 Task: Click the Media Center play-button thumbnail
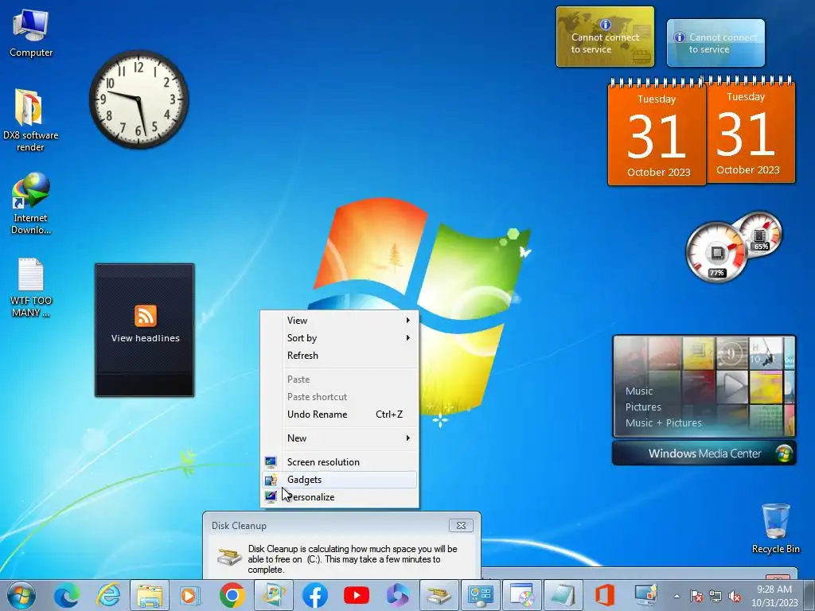[x=732, y=387]
